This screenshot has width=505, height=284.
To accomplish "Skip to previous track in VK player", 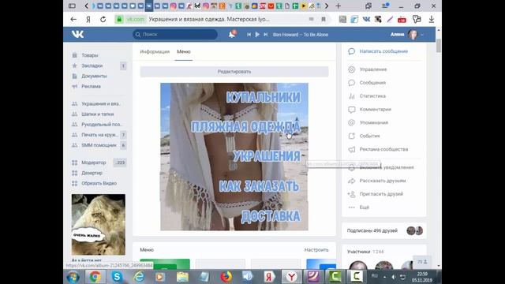I will coord(249,35).
